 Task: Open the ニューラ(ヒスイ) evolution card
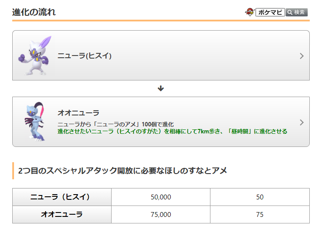(161, 56)
